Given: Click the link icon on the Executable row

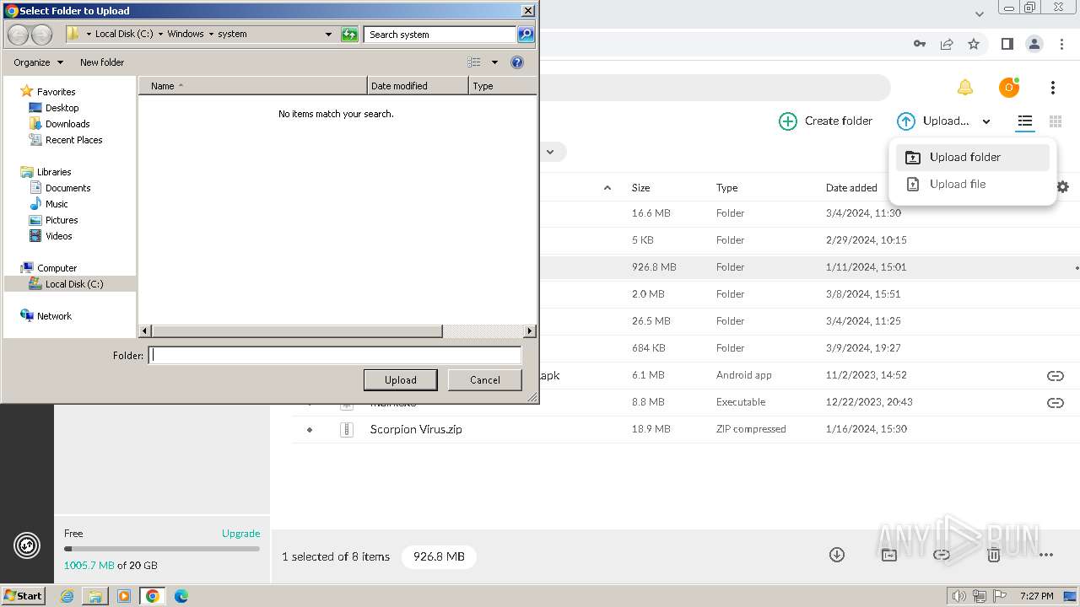Looking at the screenshot, I should [1055, 402].
